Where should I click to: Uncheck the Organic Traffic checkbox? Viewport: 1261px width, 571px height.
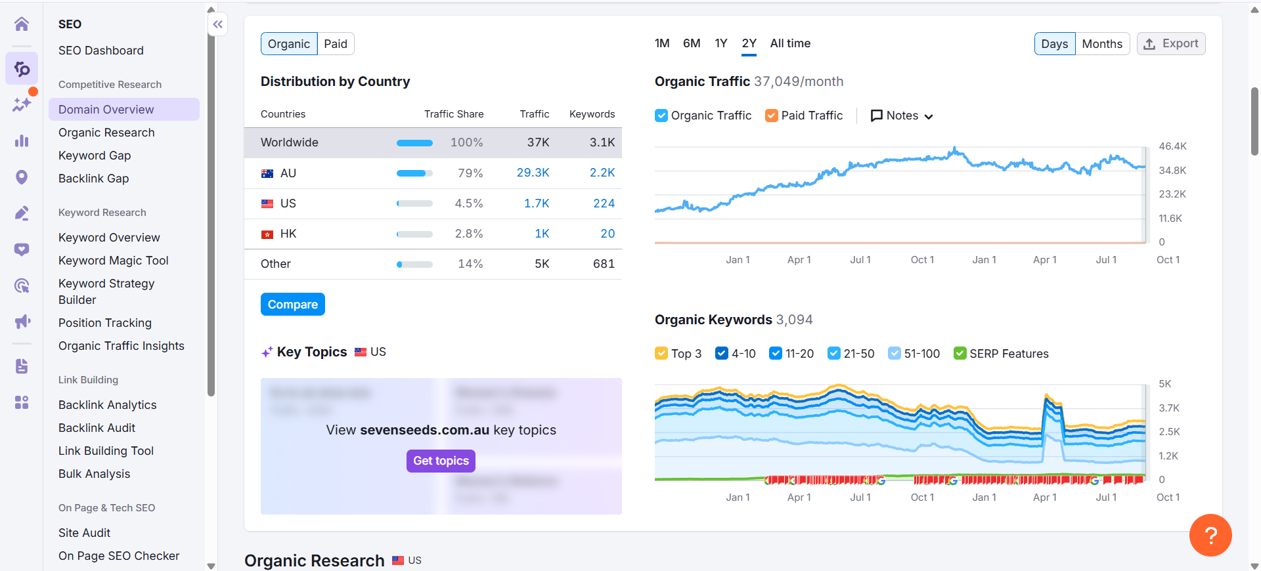(x=661, y=116)
